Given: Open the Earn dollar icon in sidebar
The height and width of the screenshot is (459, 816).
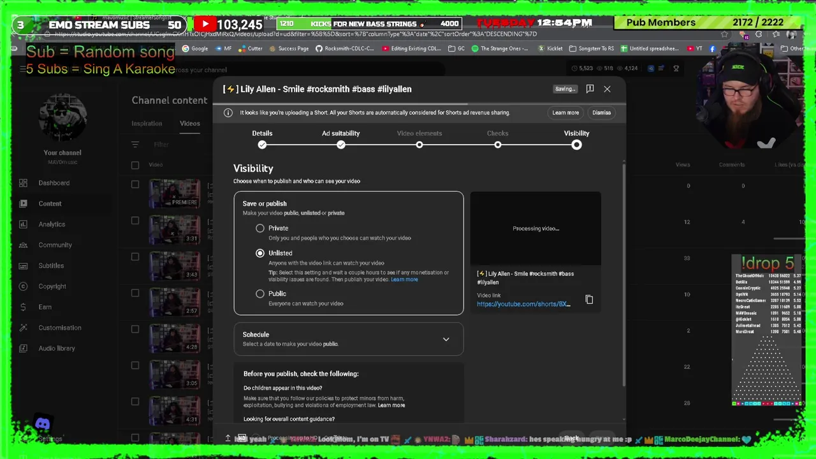Looking at the screenshot, I should tap(24, 307).
